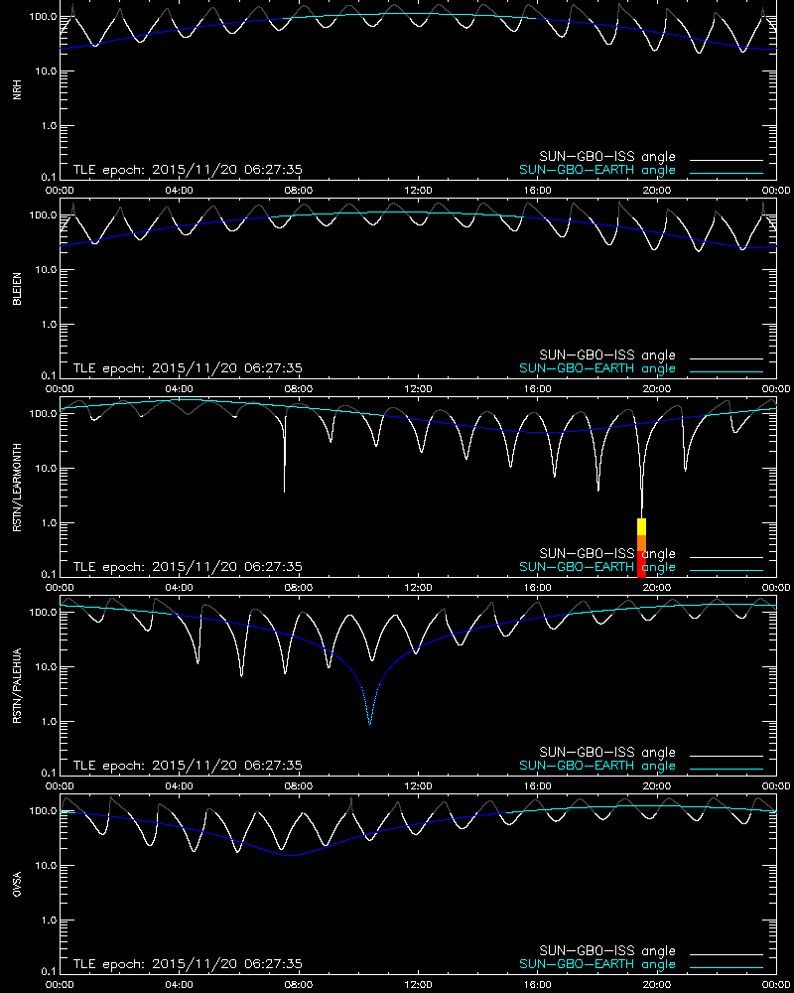Click the 08:00 tick label under BLEIEN panel
This screenshot has width=794, height=993.
(x=298, y=389)
